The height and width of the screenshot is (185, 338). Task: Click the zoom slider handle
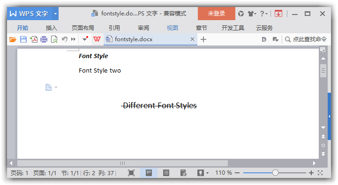click(275, 173)
